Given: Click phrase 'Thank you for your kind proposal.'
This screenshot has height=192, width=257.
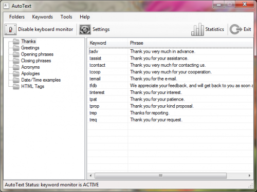Looking at the screenshot, I should click(162, 106).
